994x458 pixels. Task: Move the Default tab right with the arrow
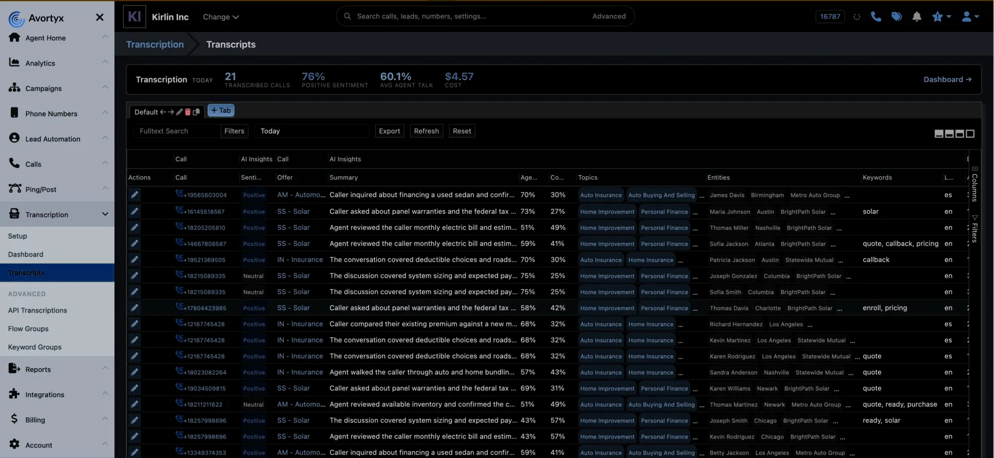171,112
